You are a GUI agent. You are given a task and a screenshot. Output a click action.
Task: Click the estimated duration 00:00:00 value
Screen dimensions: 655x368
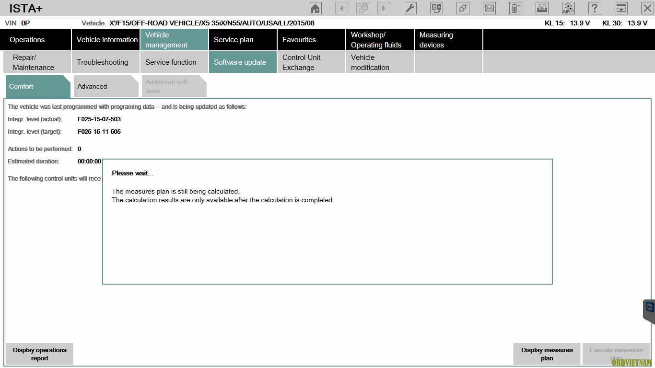point(90,161)
